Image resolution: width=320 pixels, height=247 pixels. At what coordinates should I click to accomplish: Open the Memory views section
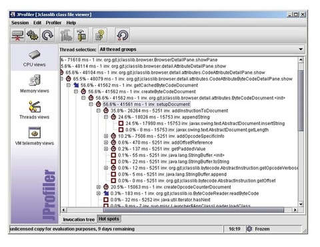pyautogui.click(x=35, y=84)
